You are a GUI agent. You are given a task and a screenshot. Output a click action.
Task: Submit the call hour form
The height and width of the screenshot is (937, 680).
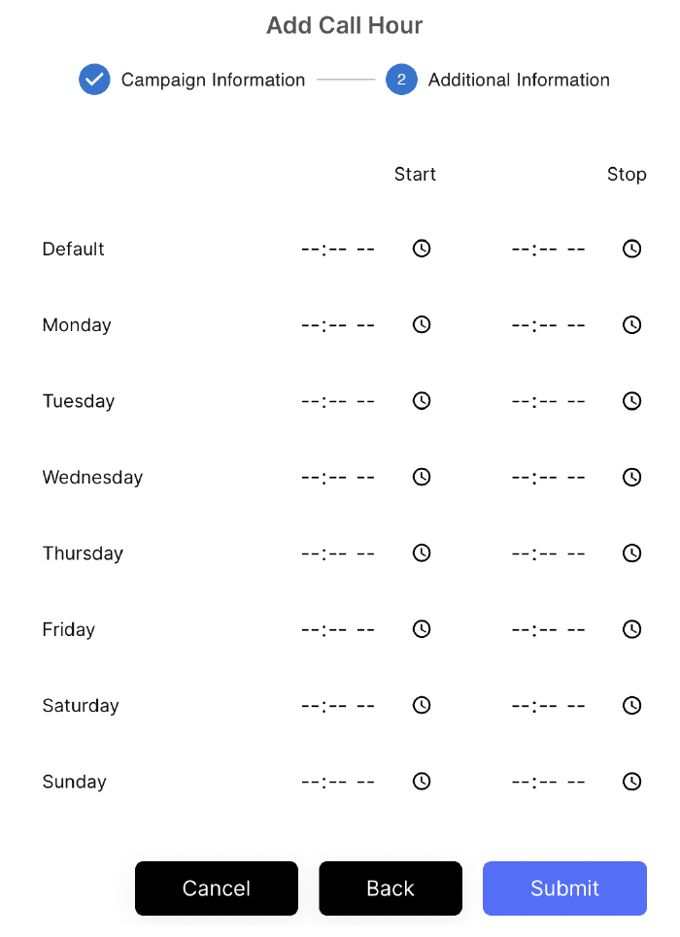pos(564,888)
